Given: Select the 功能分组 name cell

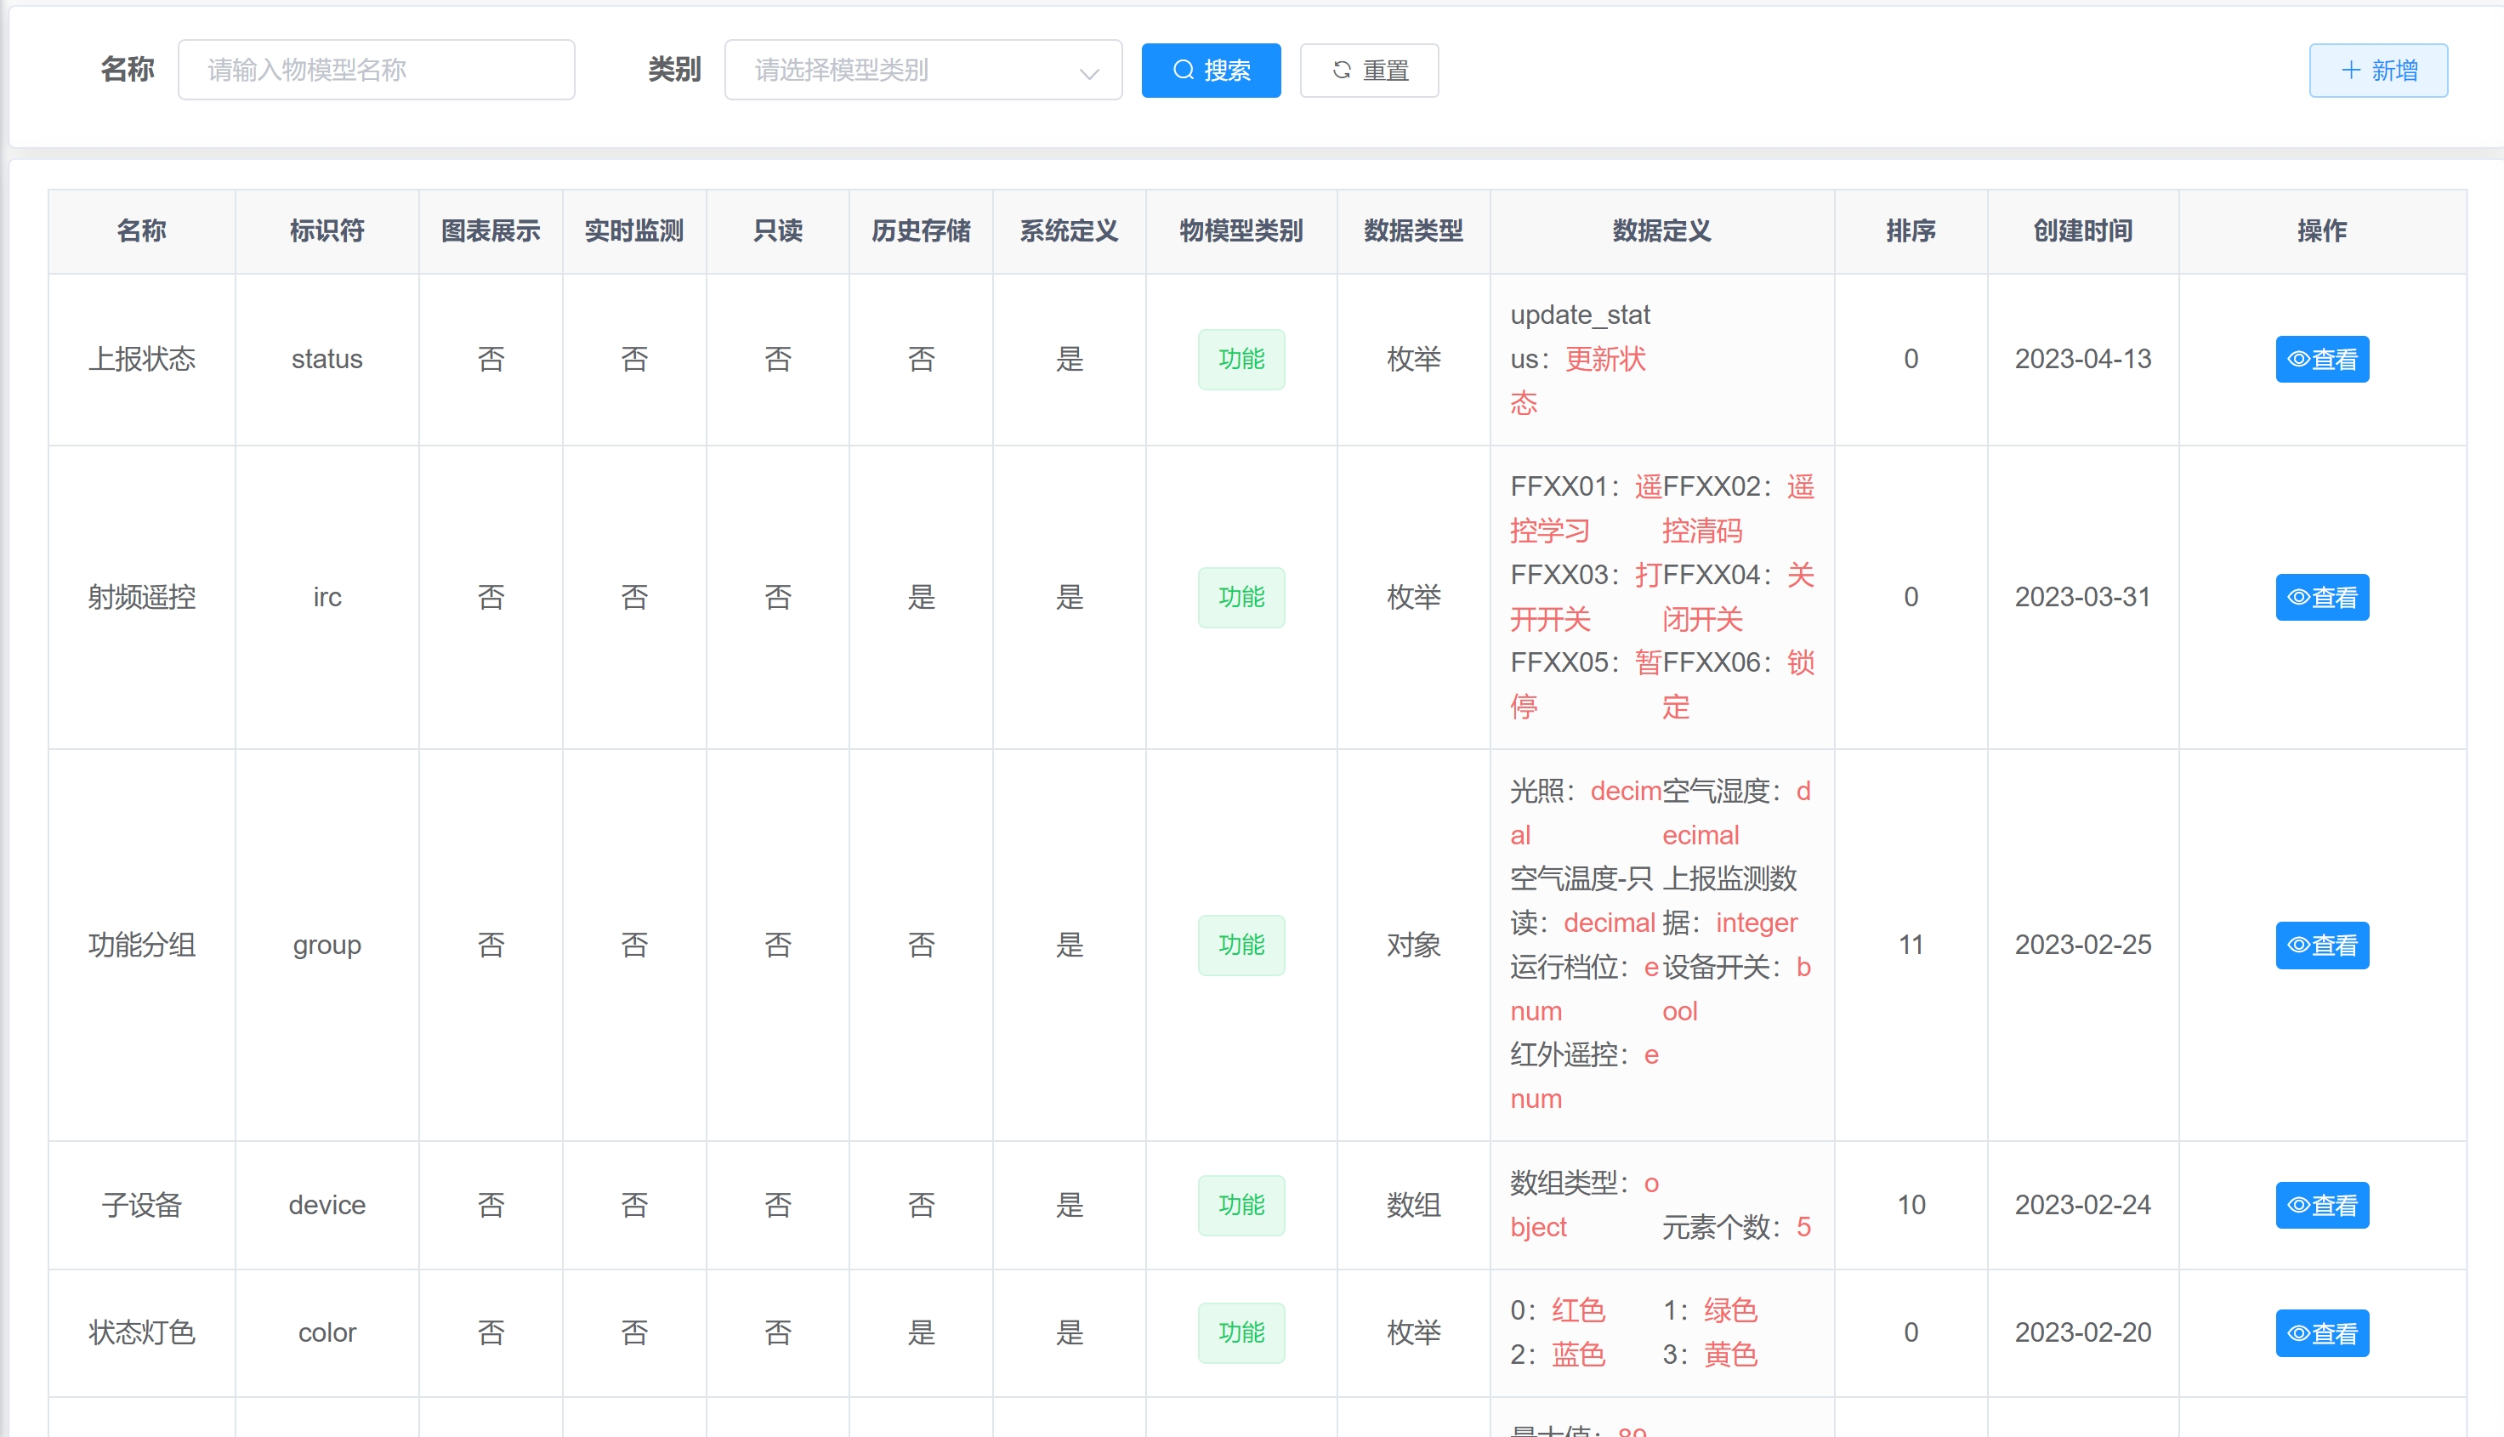Looking at the screenshot, I should 141,946.
